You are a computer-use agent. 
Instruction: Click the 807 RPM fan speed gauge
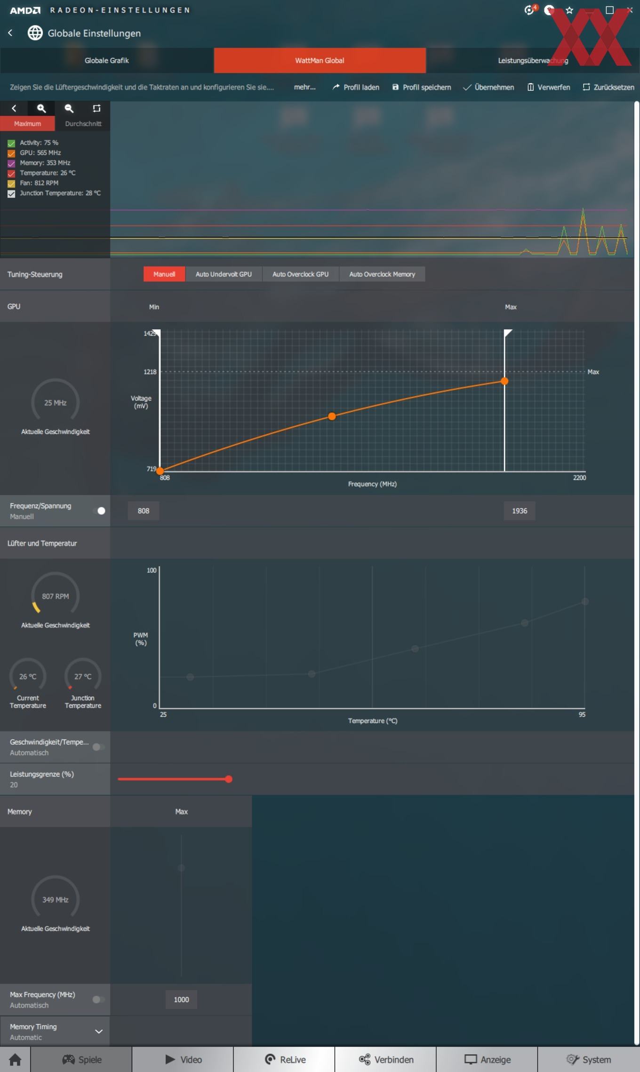(55, 593)
